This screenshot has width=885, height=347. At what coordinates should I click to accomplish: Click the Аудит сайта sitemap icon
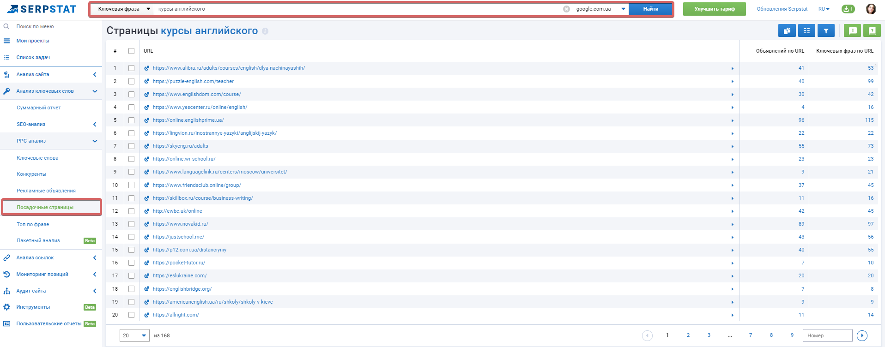pyautogui.click(x=6, y=291)
